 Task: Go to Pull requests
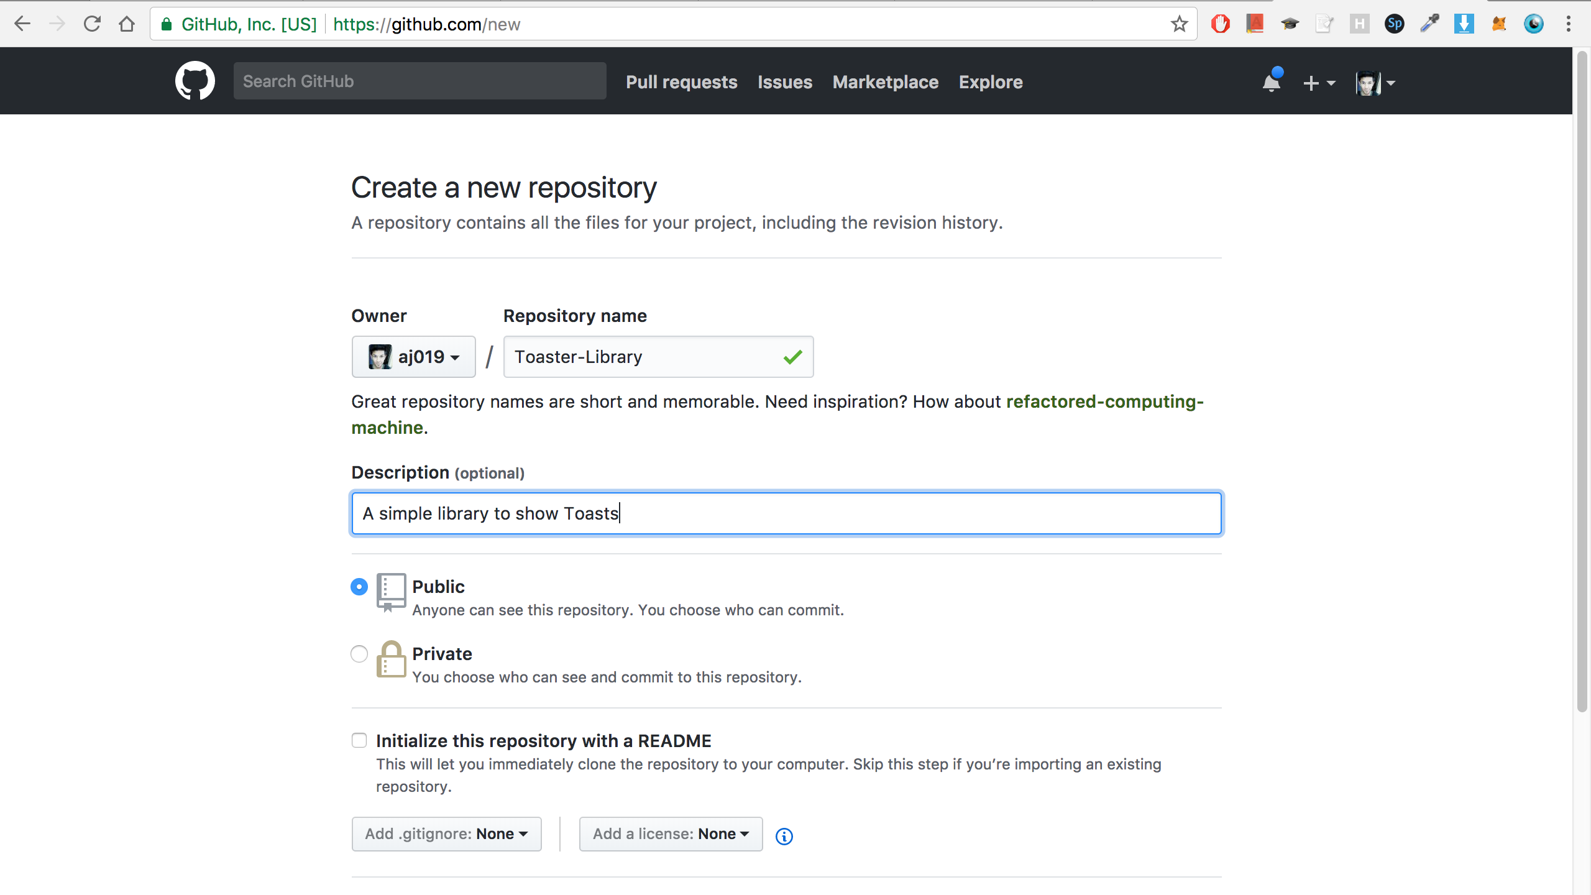[681, 81]
